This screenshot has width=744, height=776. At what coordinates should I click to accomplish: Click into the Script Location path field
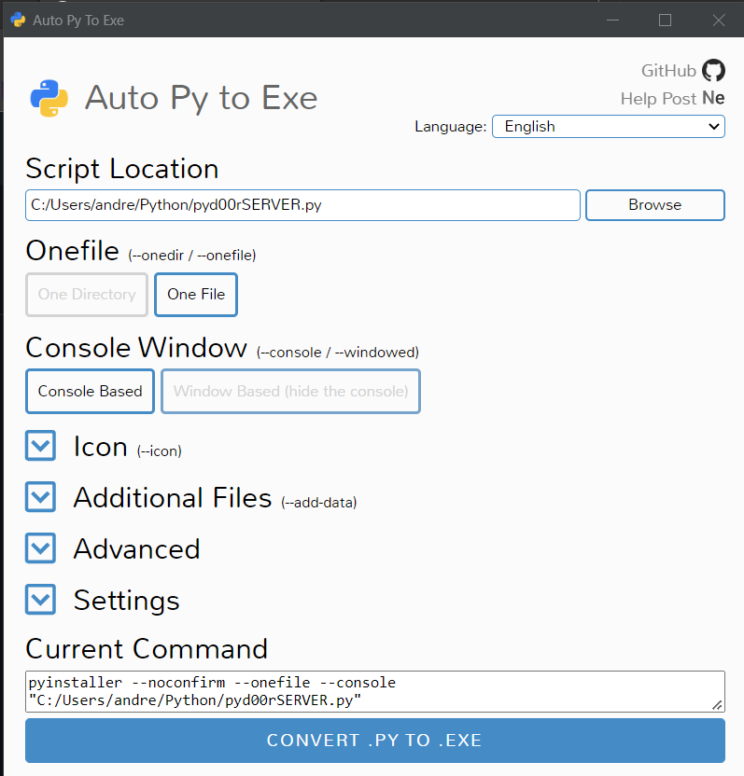point(302,205)
